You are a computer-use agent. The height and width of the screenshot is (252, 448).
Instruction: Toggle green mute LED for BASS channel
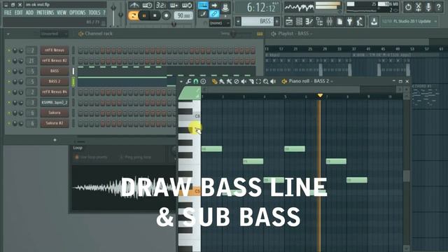8,71
